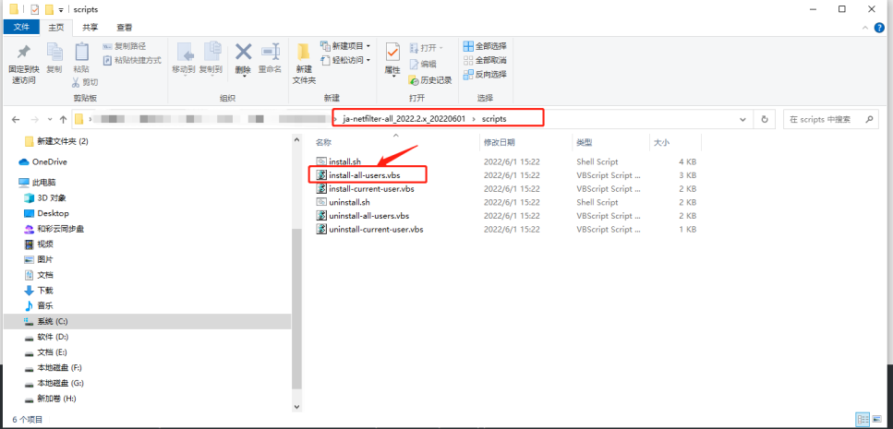893x429 pixels.
Task: Switch to Details view in status bar
Action: point(863,420)
